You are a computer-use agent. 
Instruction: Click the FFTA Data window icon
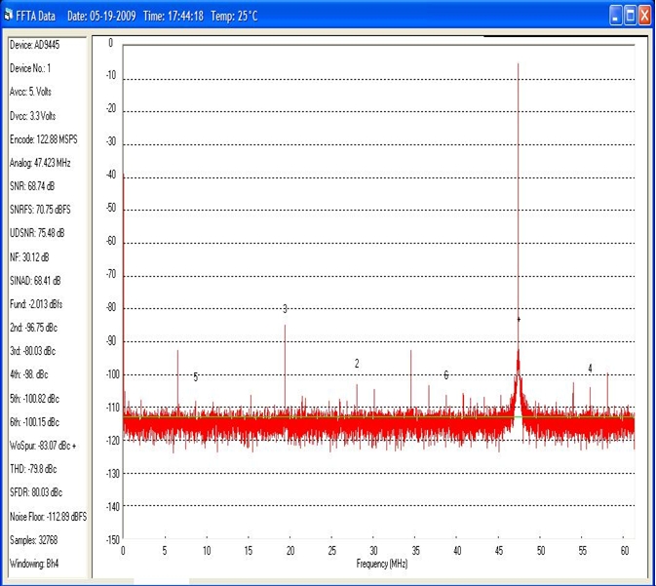(10, 16)
